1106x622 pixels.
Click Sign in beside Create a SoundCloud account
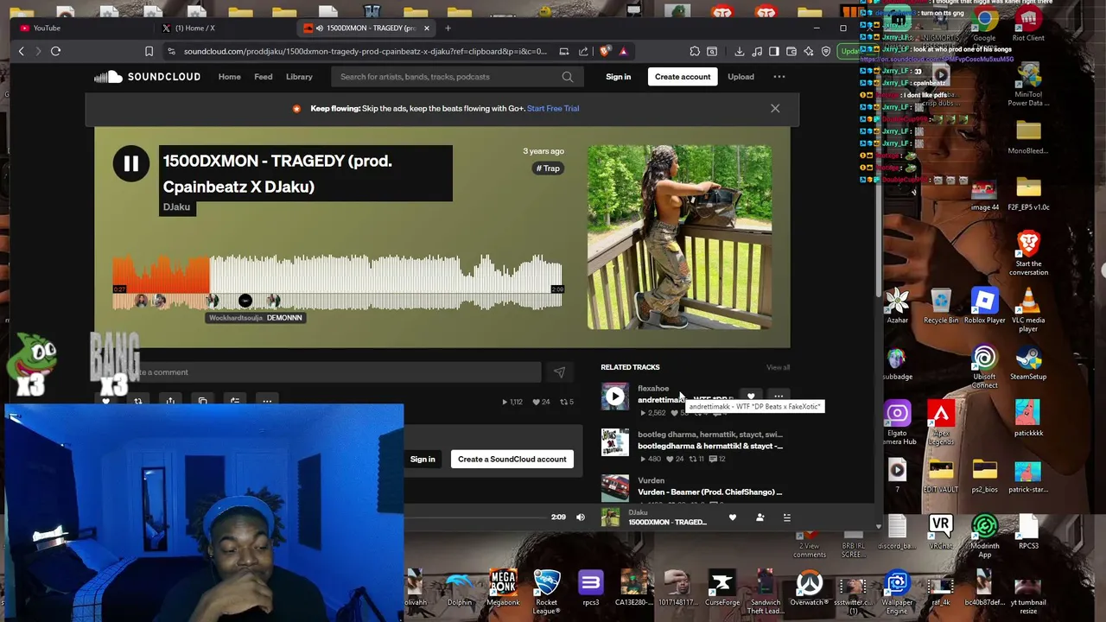[x=423, y=460]
